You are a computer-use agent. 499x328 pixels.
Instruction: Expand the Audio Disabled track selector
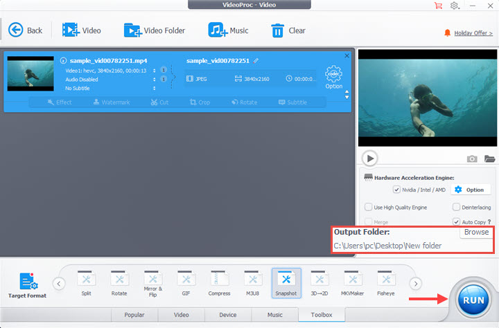coord(154,80)
